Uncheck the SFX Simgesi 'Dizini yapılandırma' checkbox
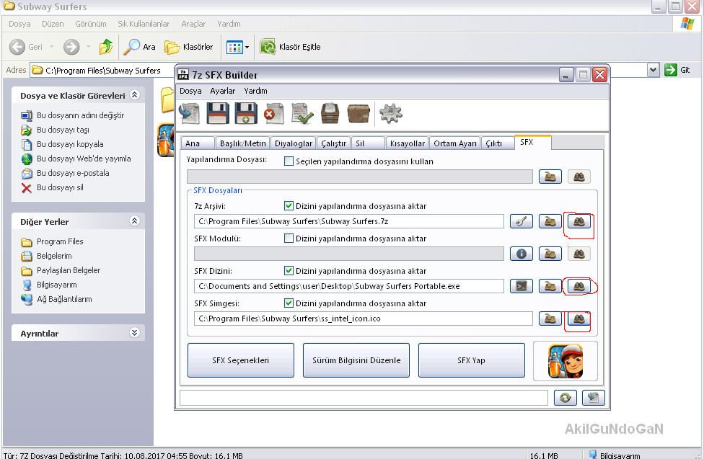Image resolution: width=704 pixels, height=459 pixels. (289, 303)
